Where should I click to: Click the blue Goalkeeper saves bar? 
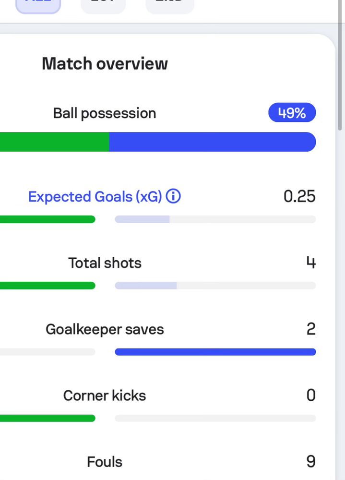(215, 352)
